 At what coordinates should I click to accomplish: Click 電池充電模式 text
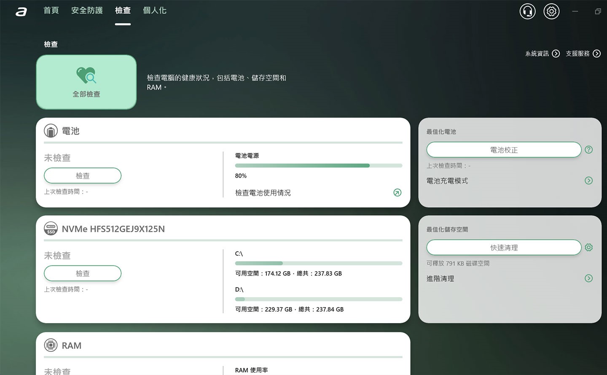(447, 181)
